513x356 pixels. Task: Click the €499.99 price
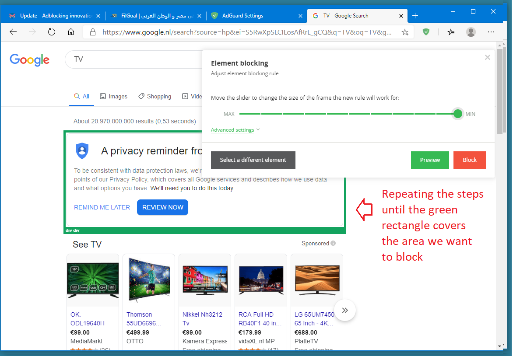point(138,332)
